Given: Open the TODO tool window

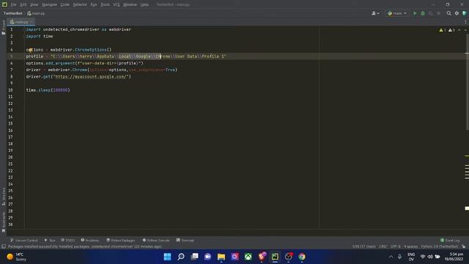Looking at the screenshot, I should 68,241.
